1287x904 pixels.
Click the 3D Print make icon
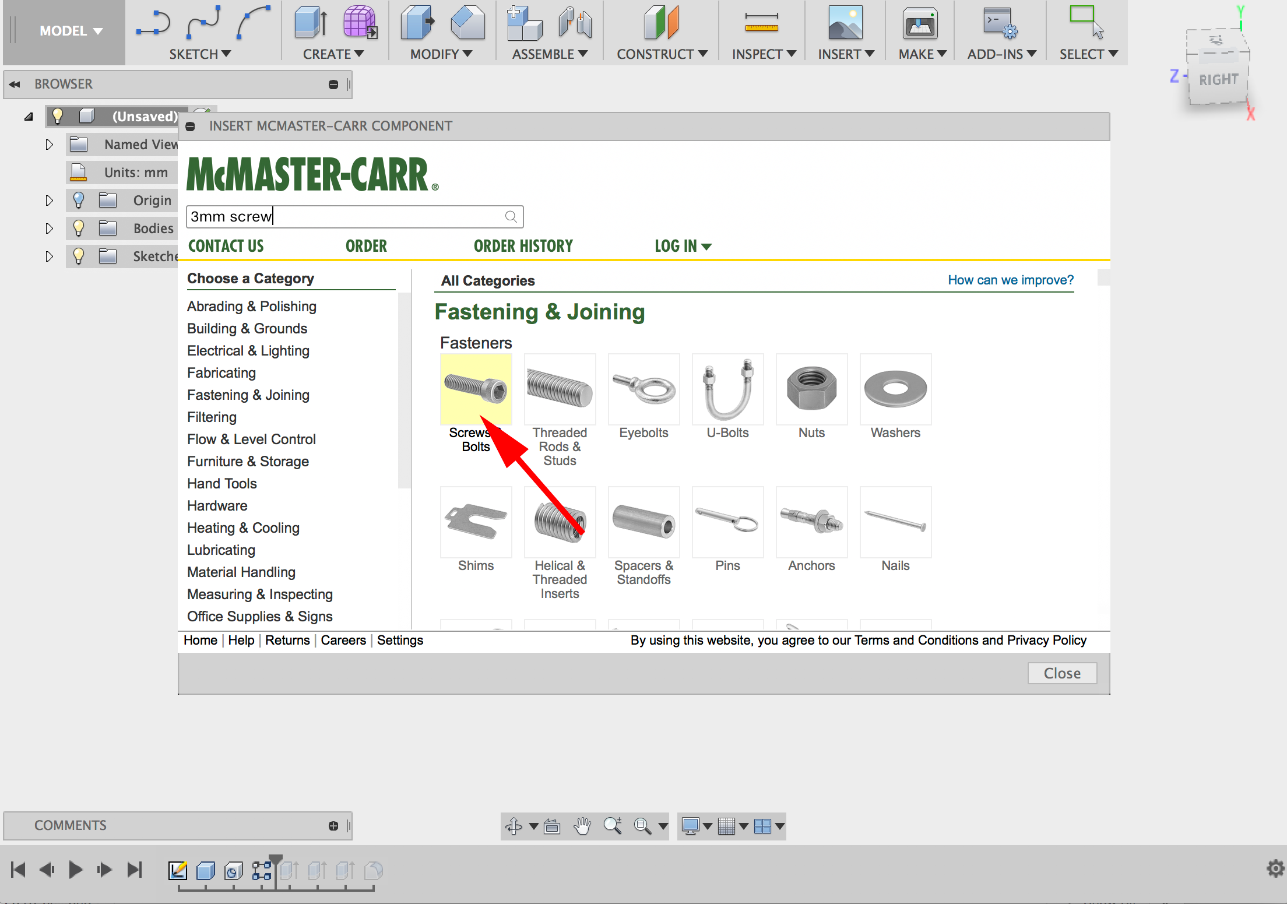pyautogui.click(x=920, y=23)
